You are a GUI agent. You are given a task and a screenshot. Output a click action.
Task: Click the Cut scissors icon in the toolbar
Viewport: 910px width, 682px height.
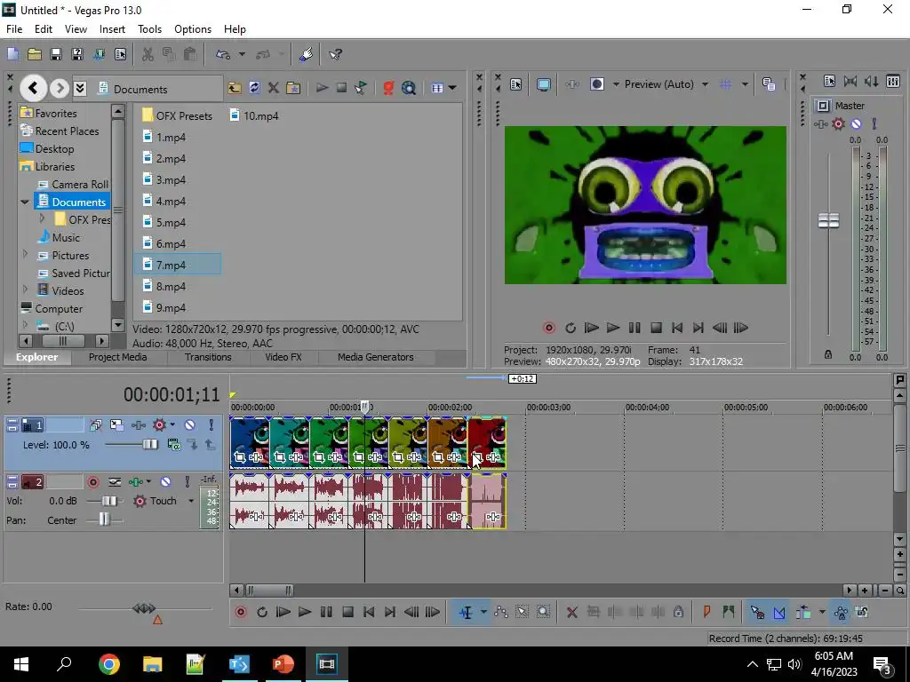(148, 54)
